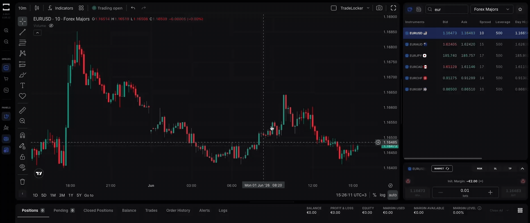Take a chart snapshot with camera icon
This screenshot has height=223, width=530.
(379, 8)
